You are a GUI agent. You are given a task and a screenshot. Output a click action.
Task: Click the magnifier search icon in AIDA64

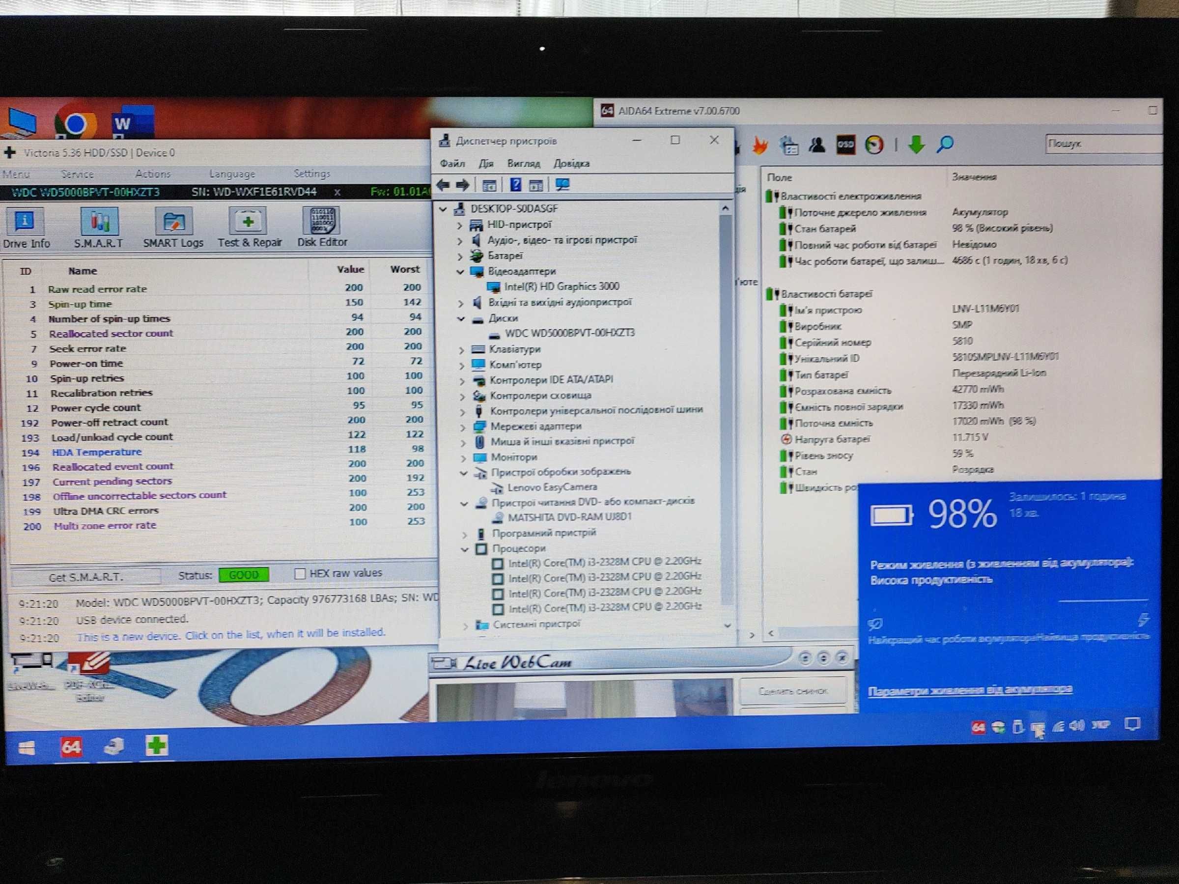click(x=945, y=144)
